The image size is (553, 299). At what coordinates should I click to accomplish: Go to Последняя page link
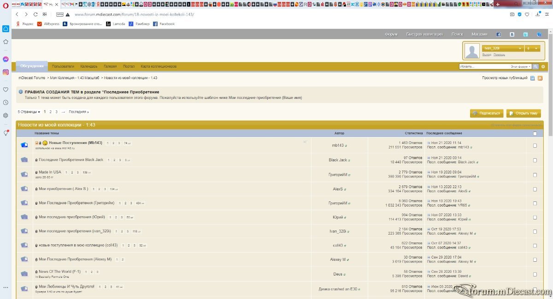(79, 112)
